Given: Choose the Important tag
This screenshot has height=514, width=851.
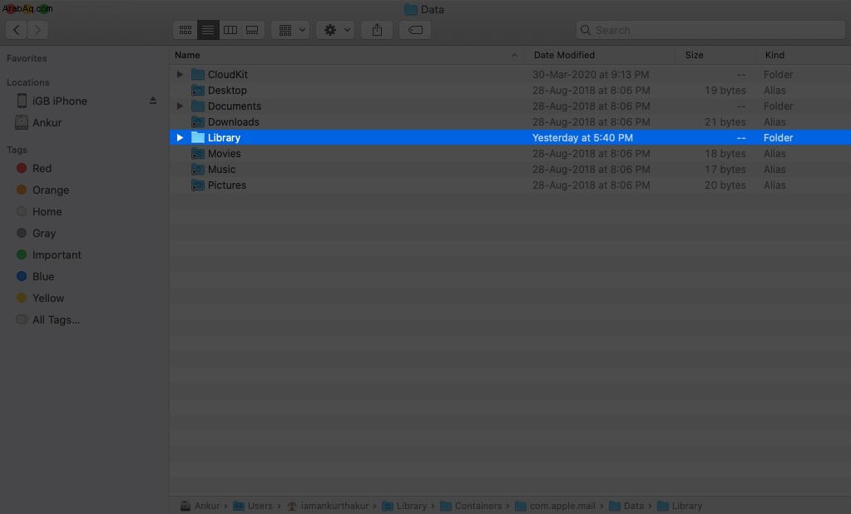Looking at the screenshot, I should (x=57, y=255).
